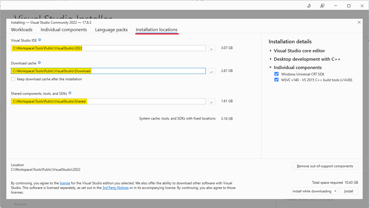Screen dimensions: 369x208
Task: Open the license hyperlink
Action: [65, 183]
